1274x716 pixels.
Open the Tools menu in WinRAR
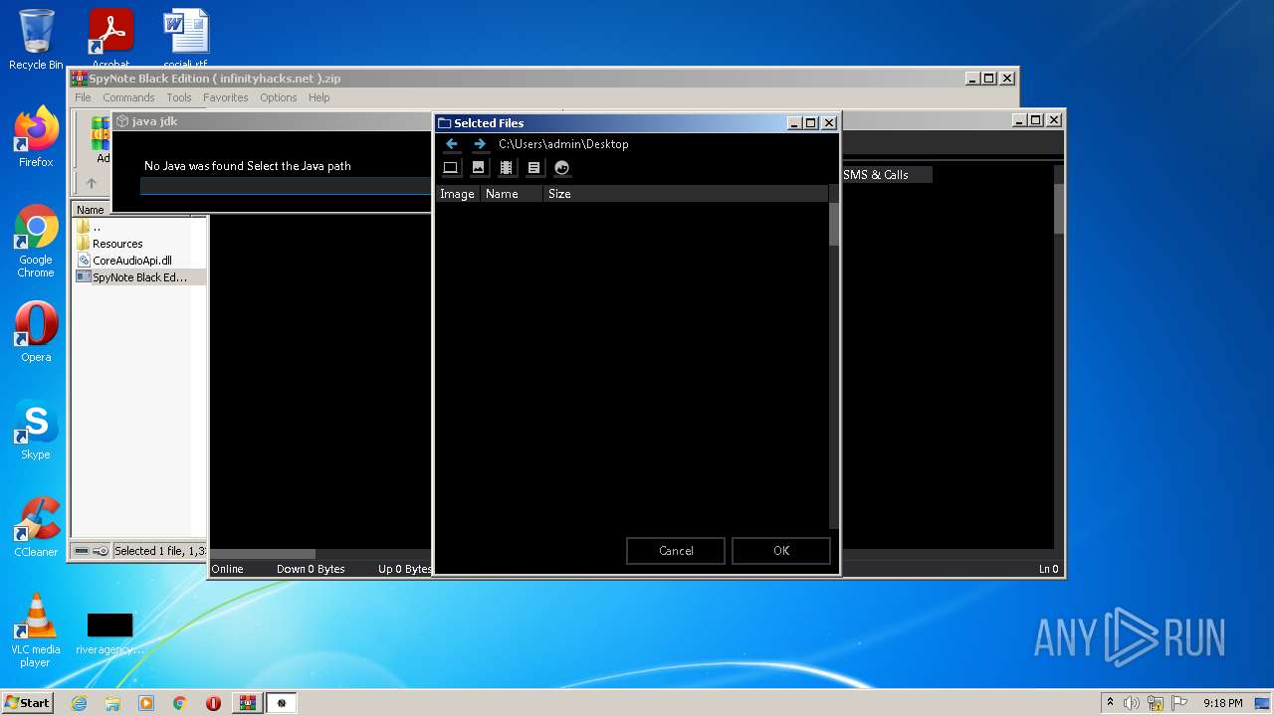pyautogui.click(x=179, y=97)
